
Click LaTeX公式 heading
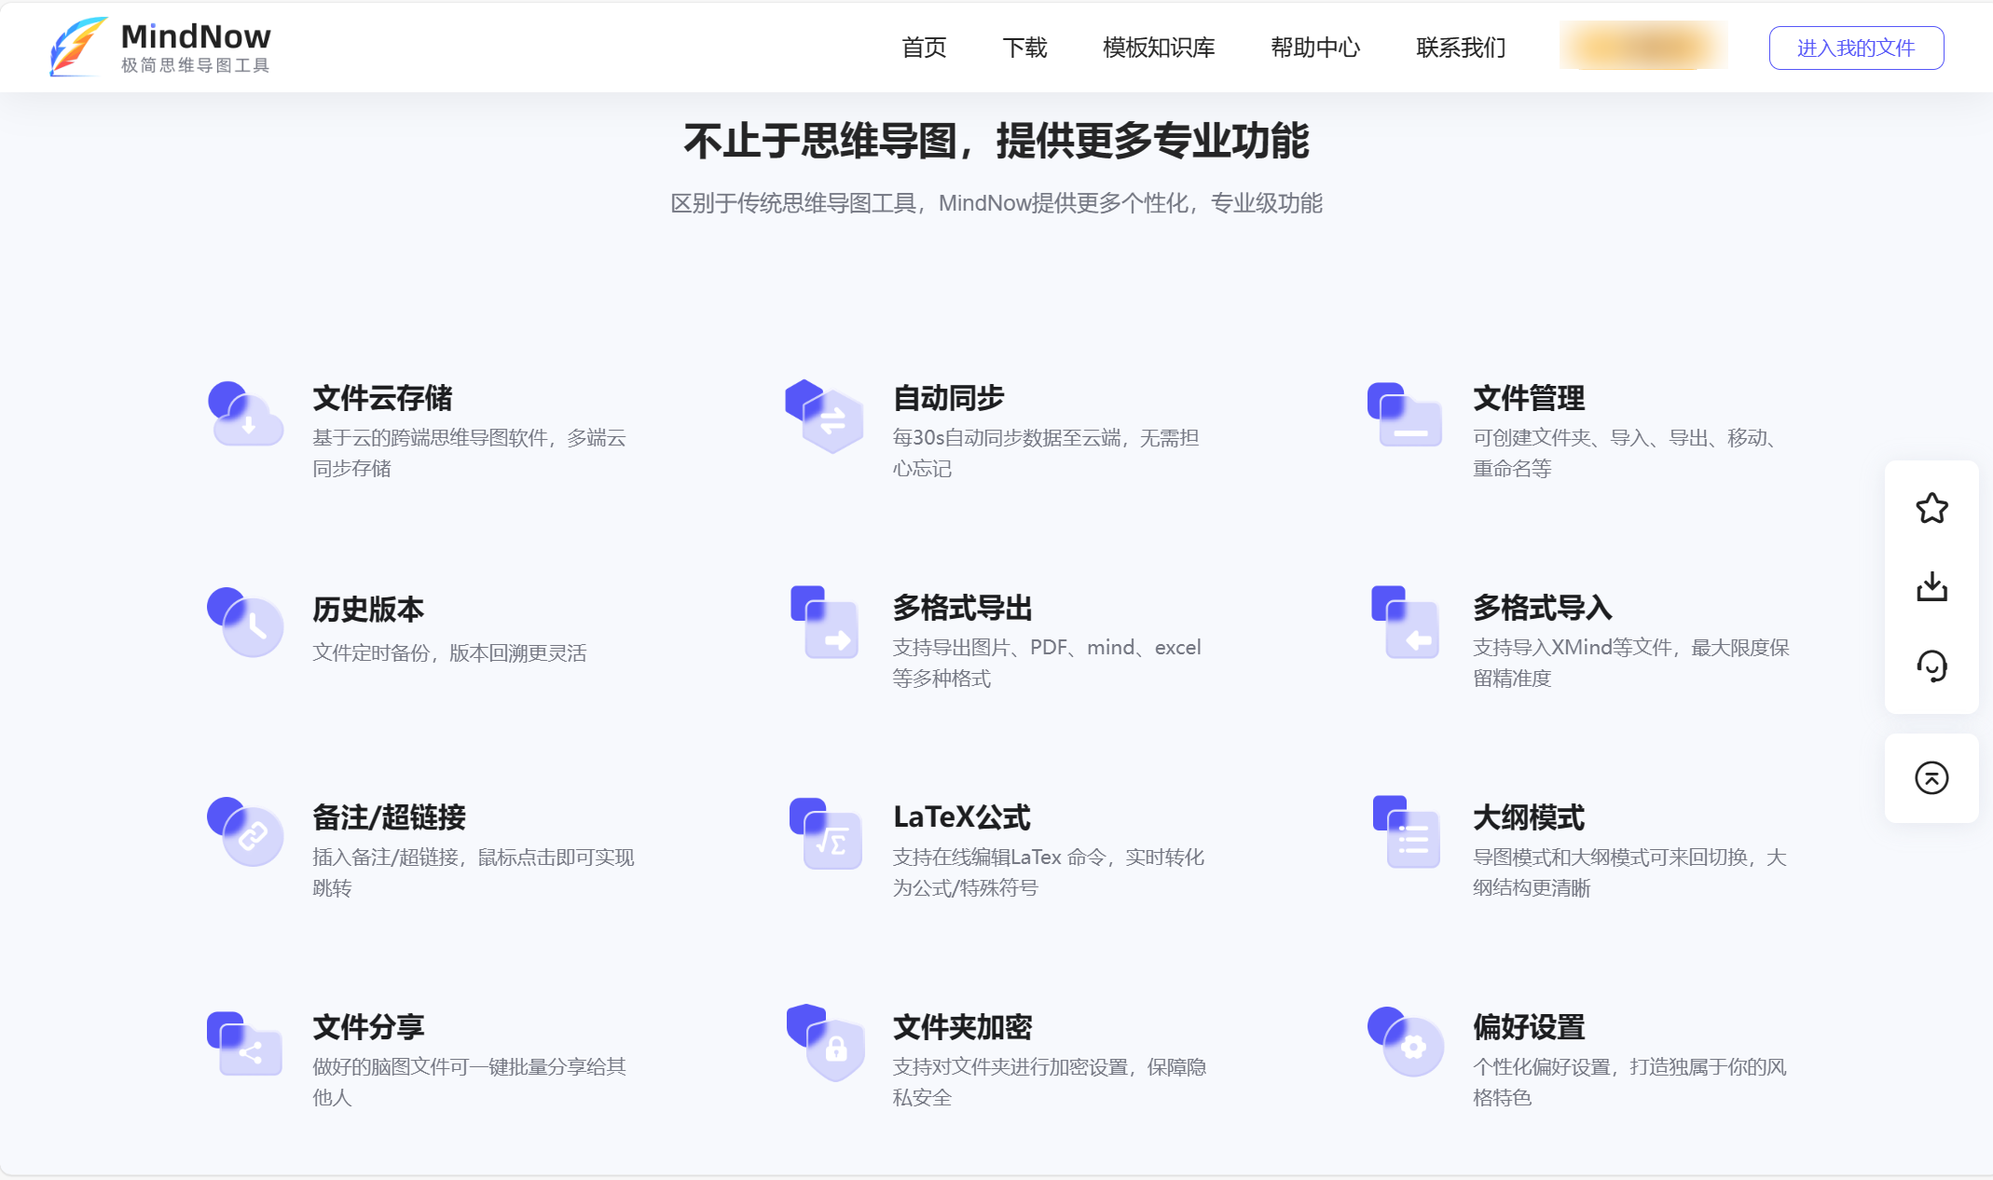(x=962, y=817)
